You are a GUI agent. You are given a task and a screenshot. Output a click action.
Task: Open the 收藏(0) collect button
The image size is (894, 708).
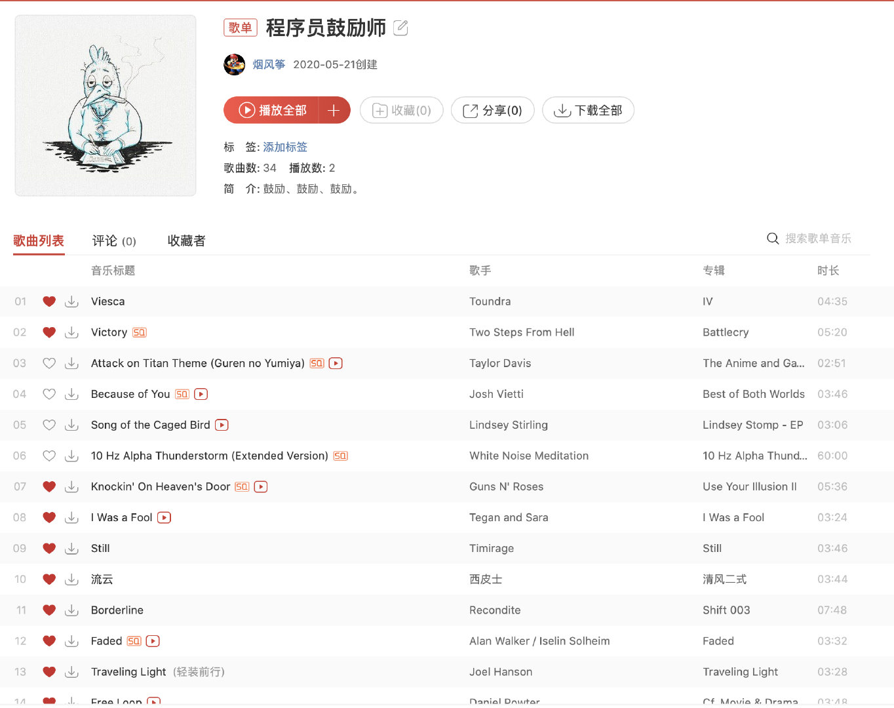coord(402,110)
